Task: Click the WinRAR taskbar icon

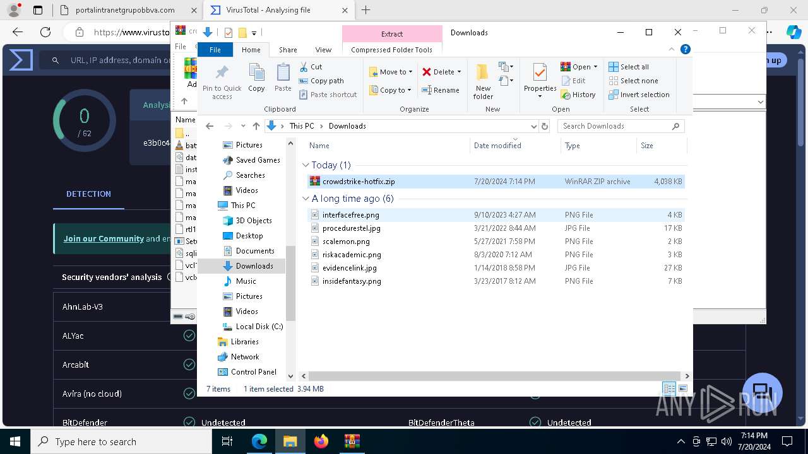Action: [352, 441]
